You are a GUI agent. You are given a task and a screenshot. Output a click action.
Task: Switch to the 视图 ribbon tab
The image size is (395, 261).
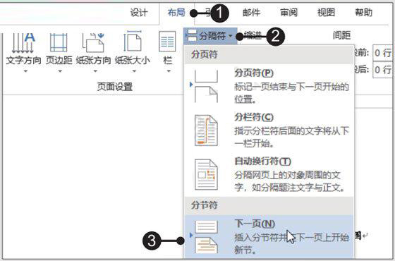tap(326, 13)
